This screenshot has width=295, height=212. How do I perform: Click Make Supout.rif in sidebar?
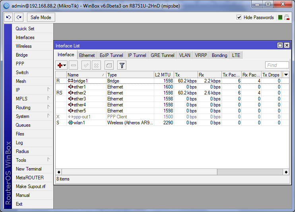pos(33,186)
